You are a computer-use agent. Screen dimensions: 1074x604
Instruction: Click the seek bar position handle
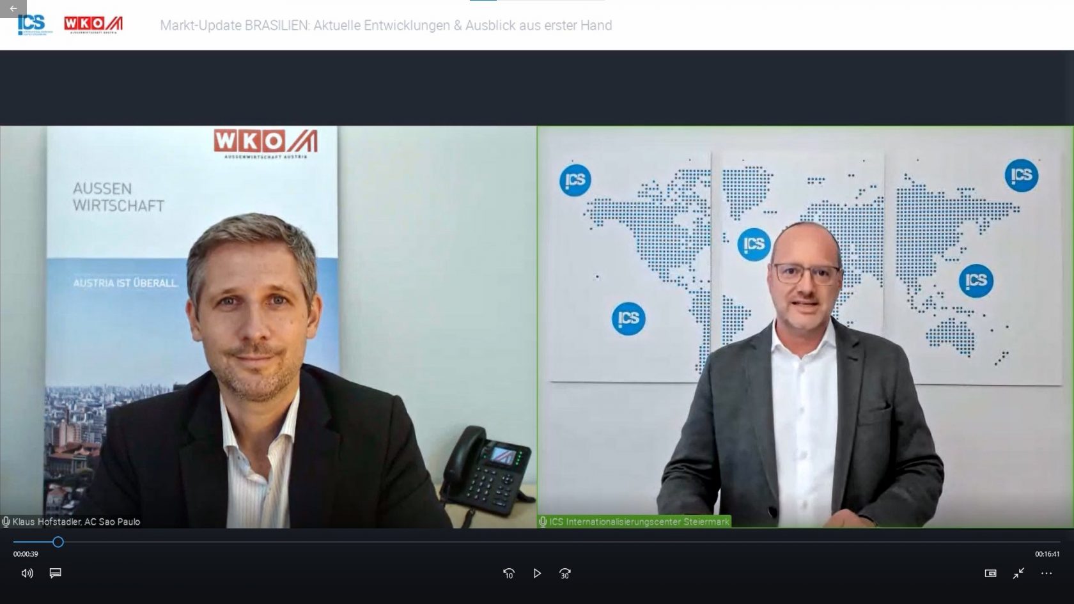point(58,542)
